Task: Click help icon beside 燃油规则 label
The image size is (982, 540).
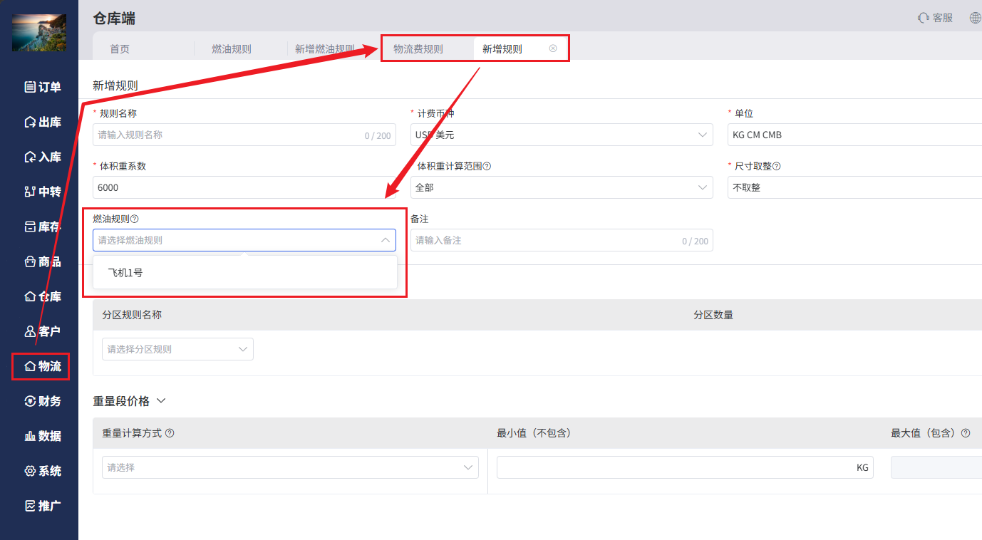Action: [x=135, y=219]
